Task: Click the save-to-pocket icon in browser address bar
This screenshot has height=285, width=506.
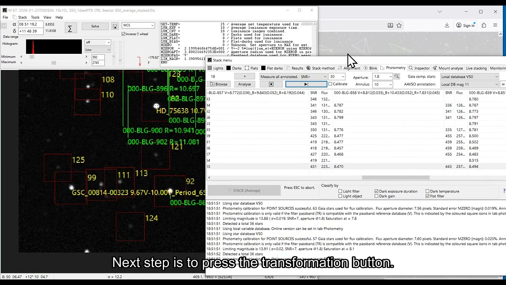Action: coord(390,25)
